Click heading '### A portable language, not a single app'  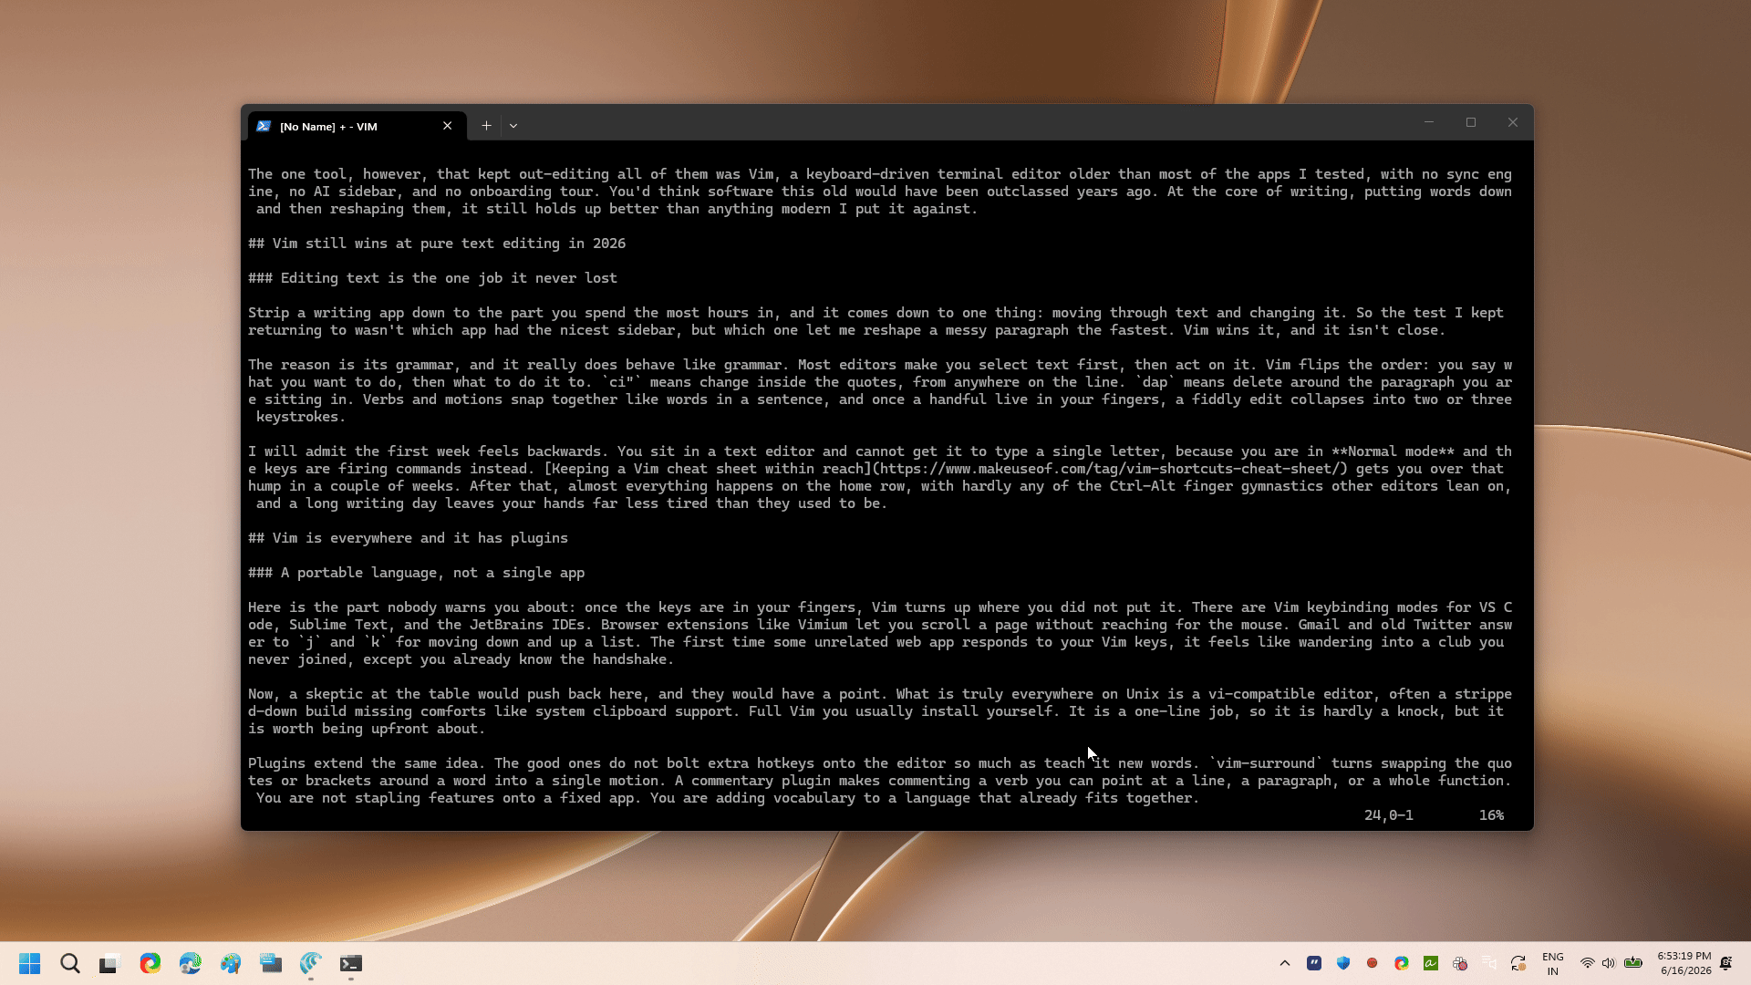pos(417,573)
